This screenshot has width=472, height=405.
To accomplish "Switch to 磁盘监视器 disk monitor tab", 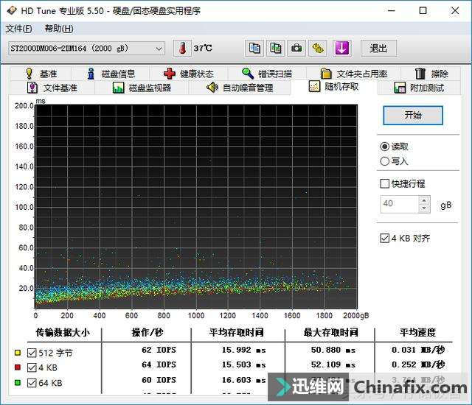I will tap(142, 88).
